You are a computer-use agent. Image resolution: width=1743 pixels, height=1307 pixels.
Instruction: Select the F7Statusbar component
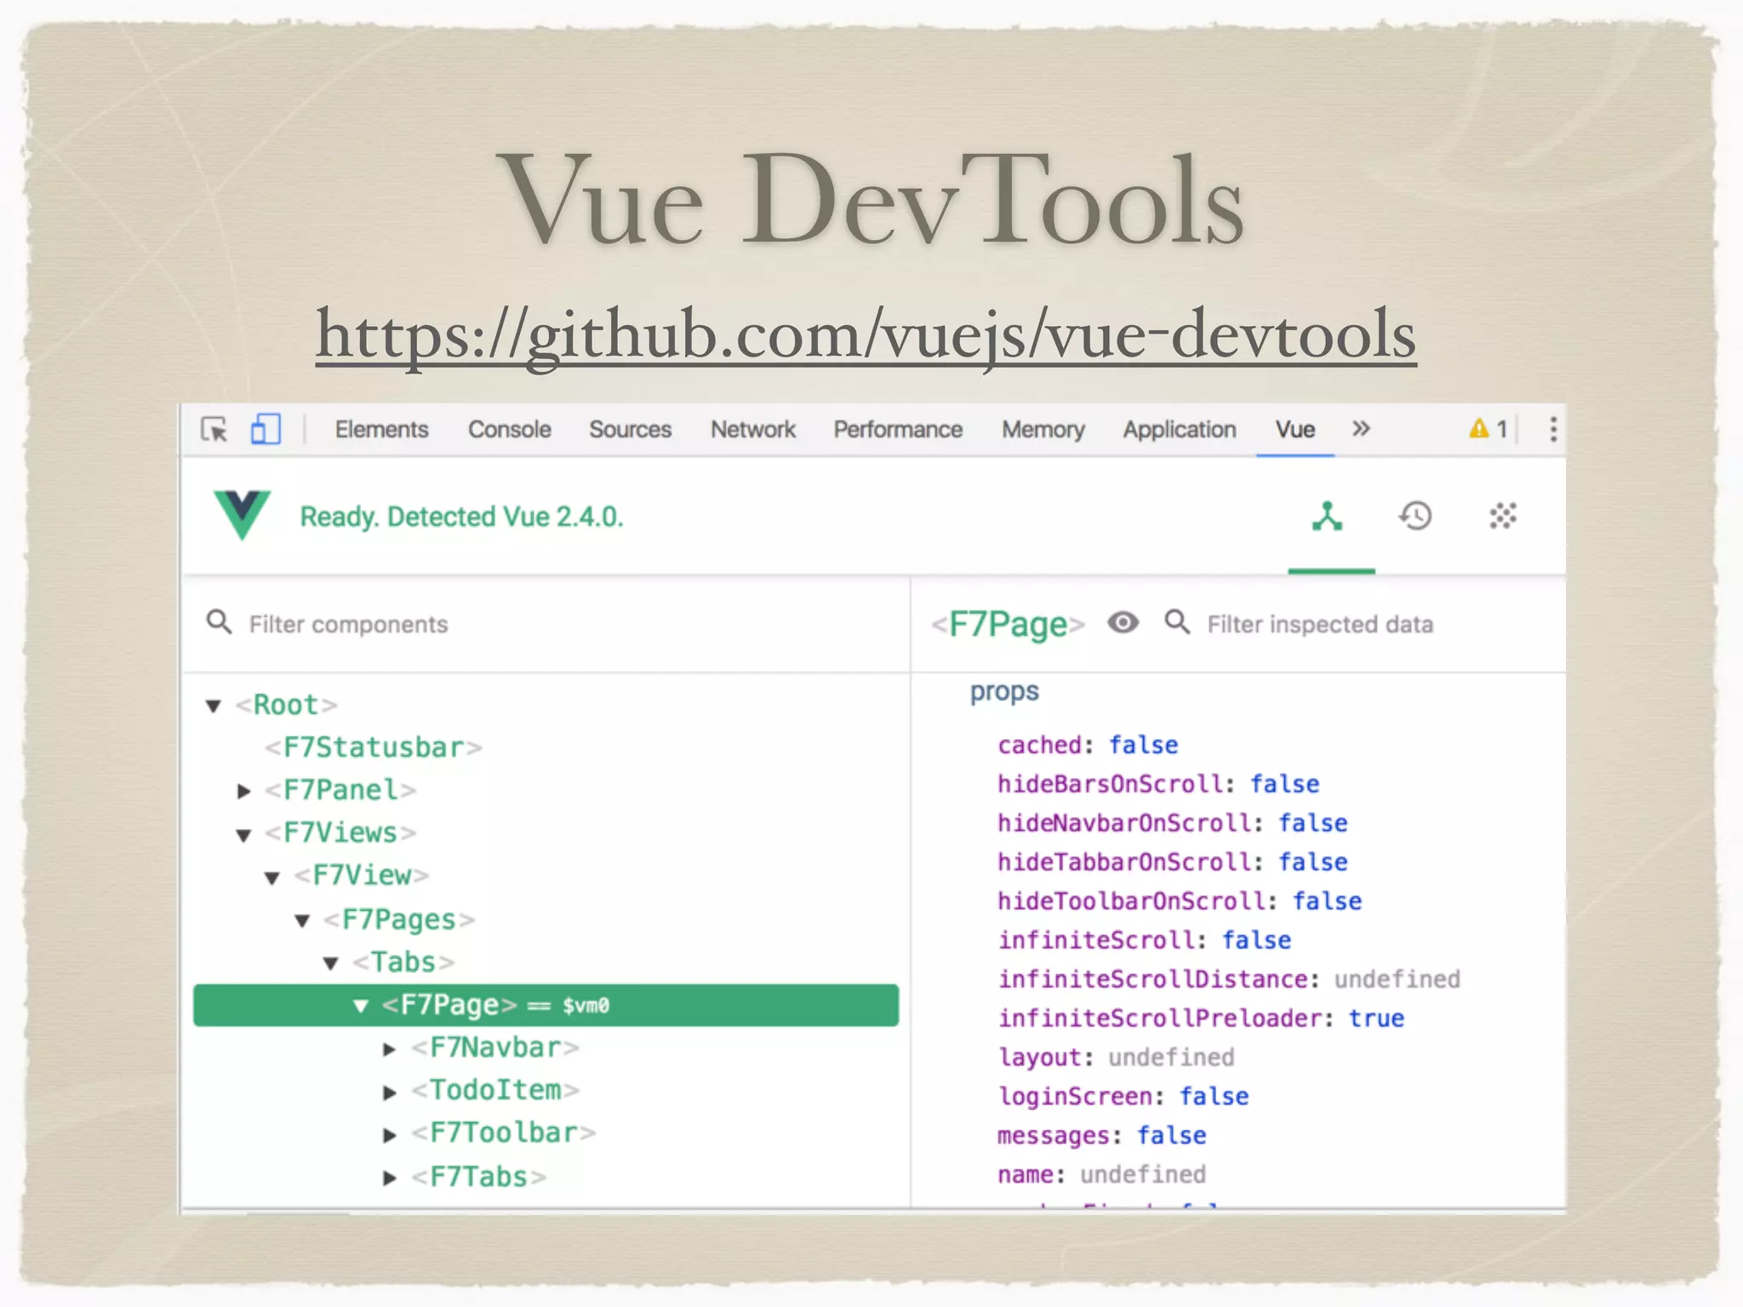374,747
